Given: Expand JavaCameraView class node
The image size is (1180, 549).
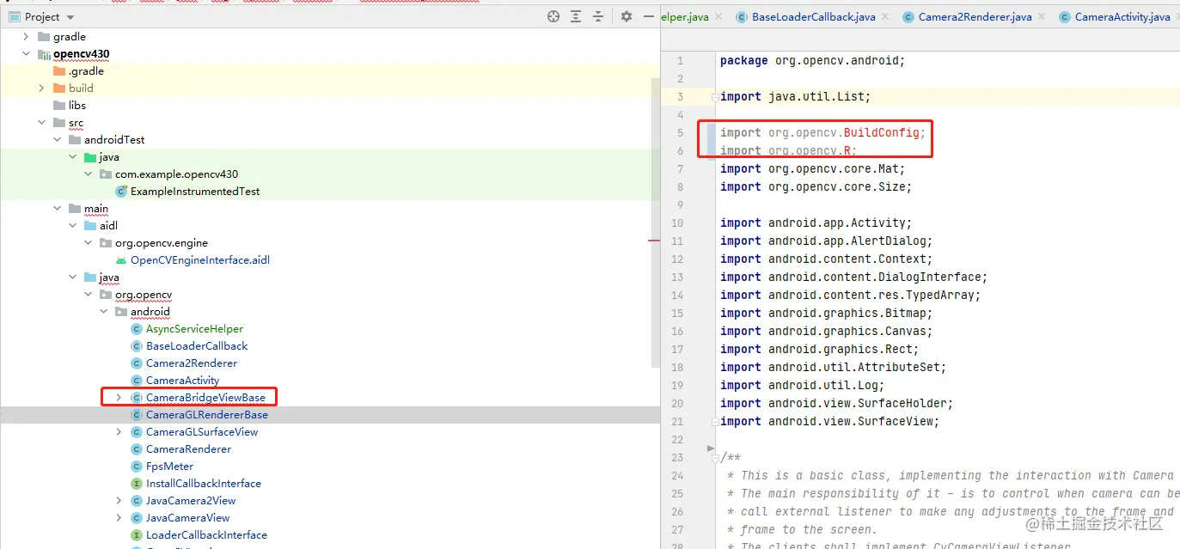Looking at the screenshot, I should 119,518.
